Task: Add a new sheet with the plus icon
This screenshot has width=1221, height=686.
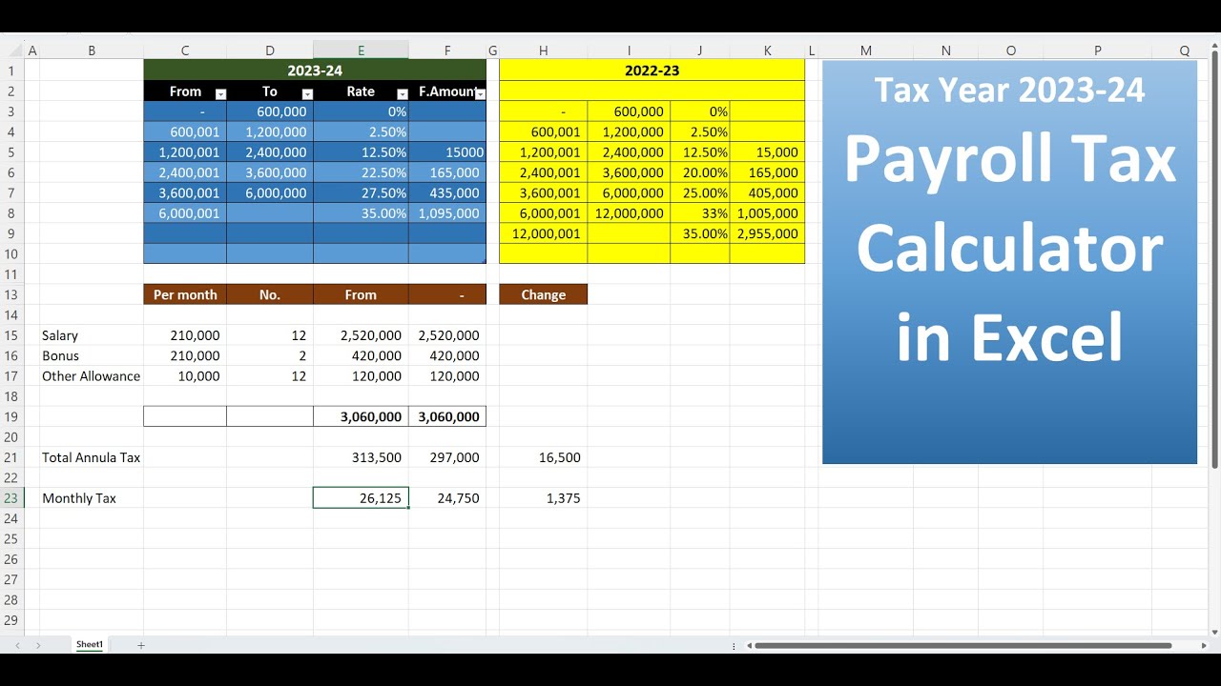Action: (x=141, y=645)
